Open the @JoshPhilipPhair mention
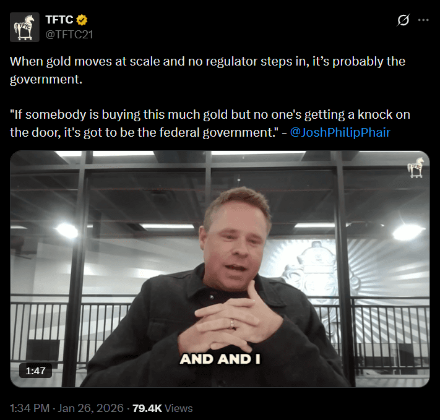The height and width of the screenshot is (420, 440). point(340,132)
